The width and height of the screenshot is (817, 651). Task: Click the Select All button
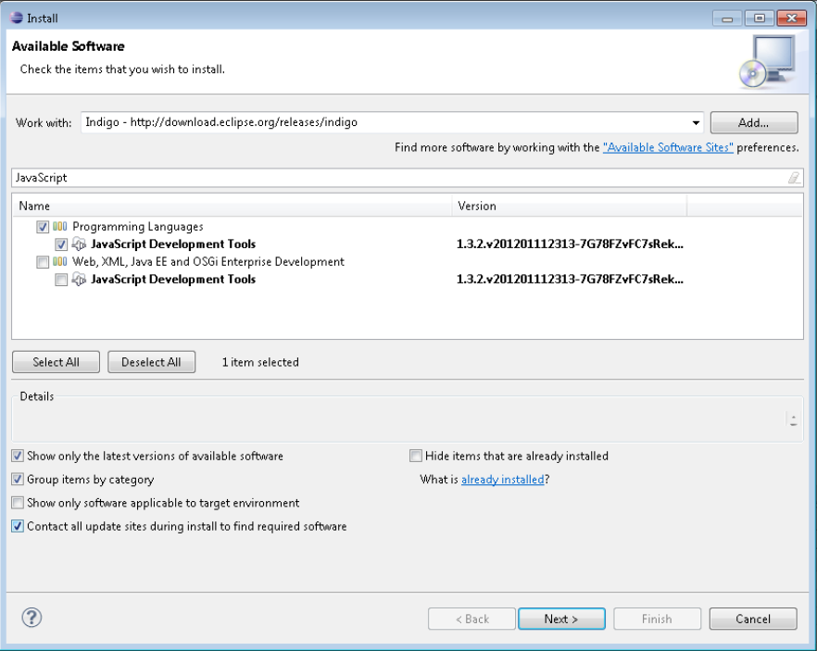56,362
